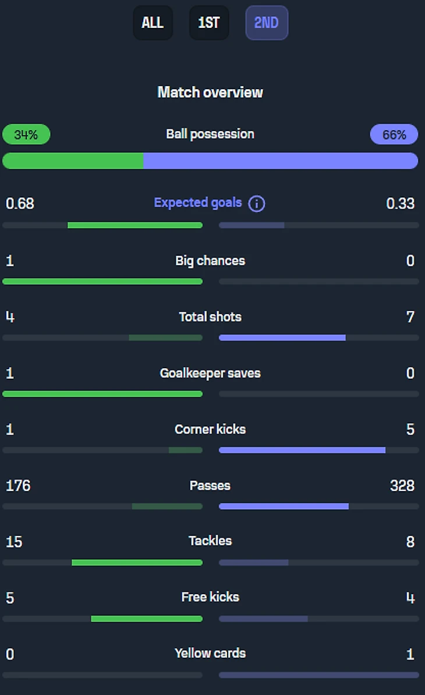Viewport: 425px width, 695px height.
Task: Click the green Tackles bar
Action: [x=137, y=562]
